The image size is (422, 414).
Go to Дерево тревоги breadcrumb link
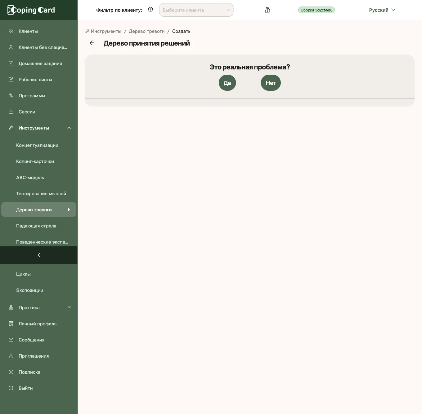point(147,31)
